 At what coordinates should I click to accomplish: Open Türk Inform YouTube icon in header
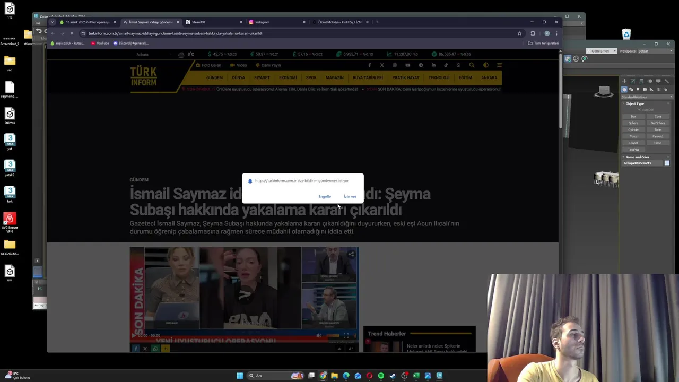pos(407,65)
